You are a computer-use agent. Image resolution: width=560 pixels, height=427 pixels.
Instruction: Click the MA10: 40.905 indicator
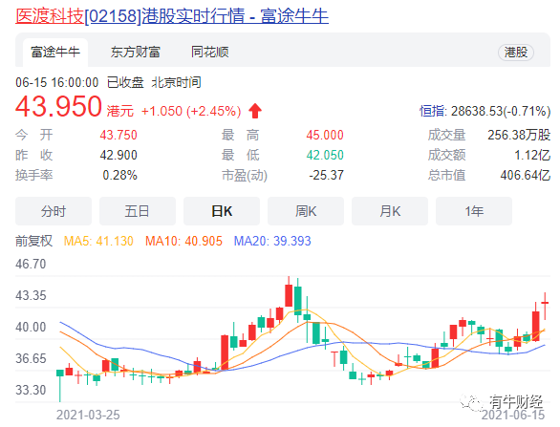click(183, 241)
